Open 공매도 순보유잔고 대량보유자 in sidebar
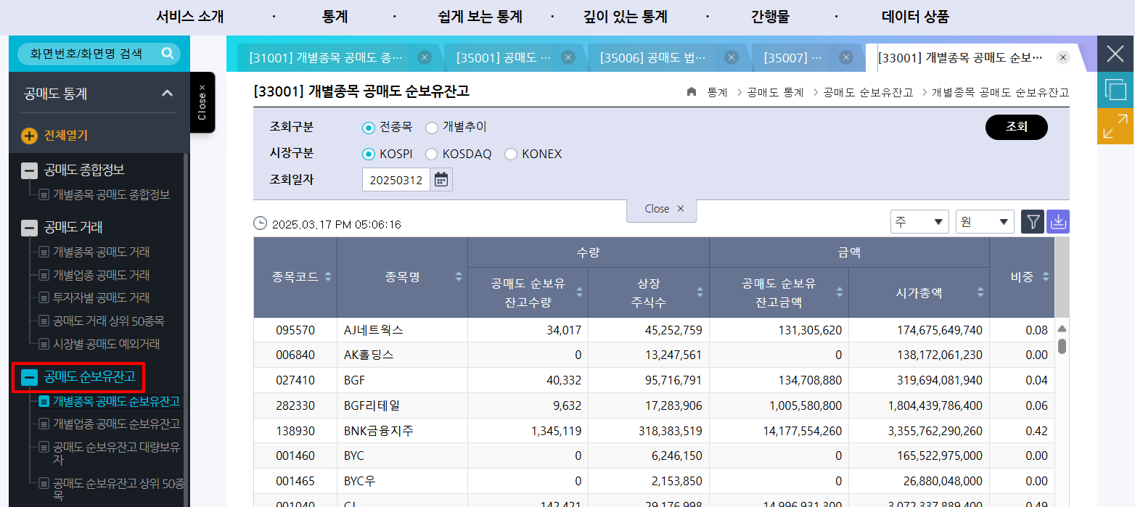The height and width of the screenshot is (507, 1135). [x=116, y=453]
